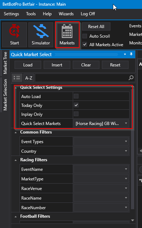Open the Wizards menu
Screen dimensions: 142x228
[66, 14]
